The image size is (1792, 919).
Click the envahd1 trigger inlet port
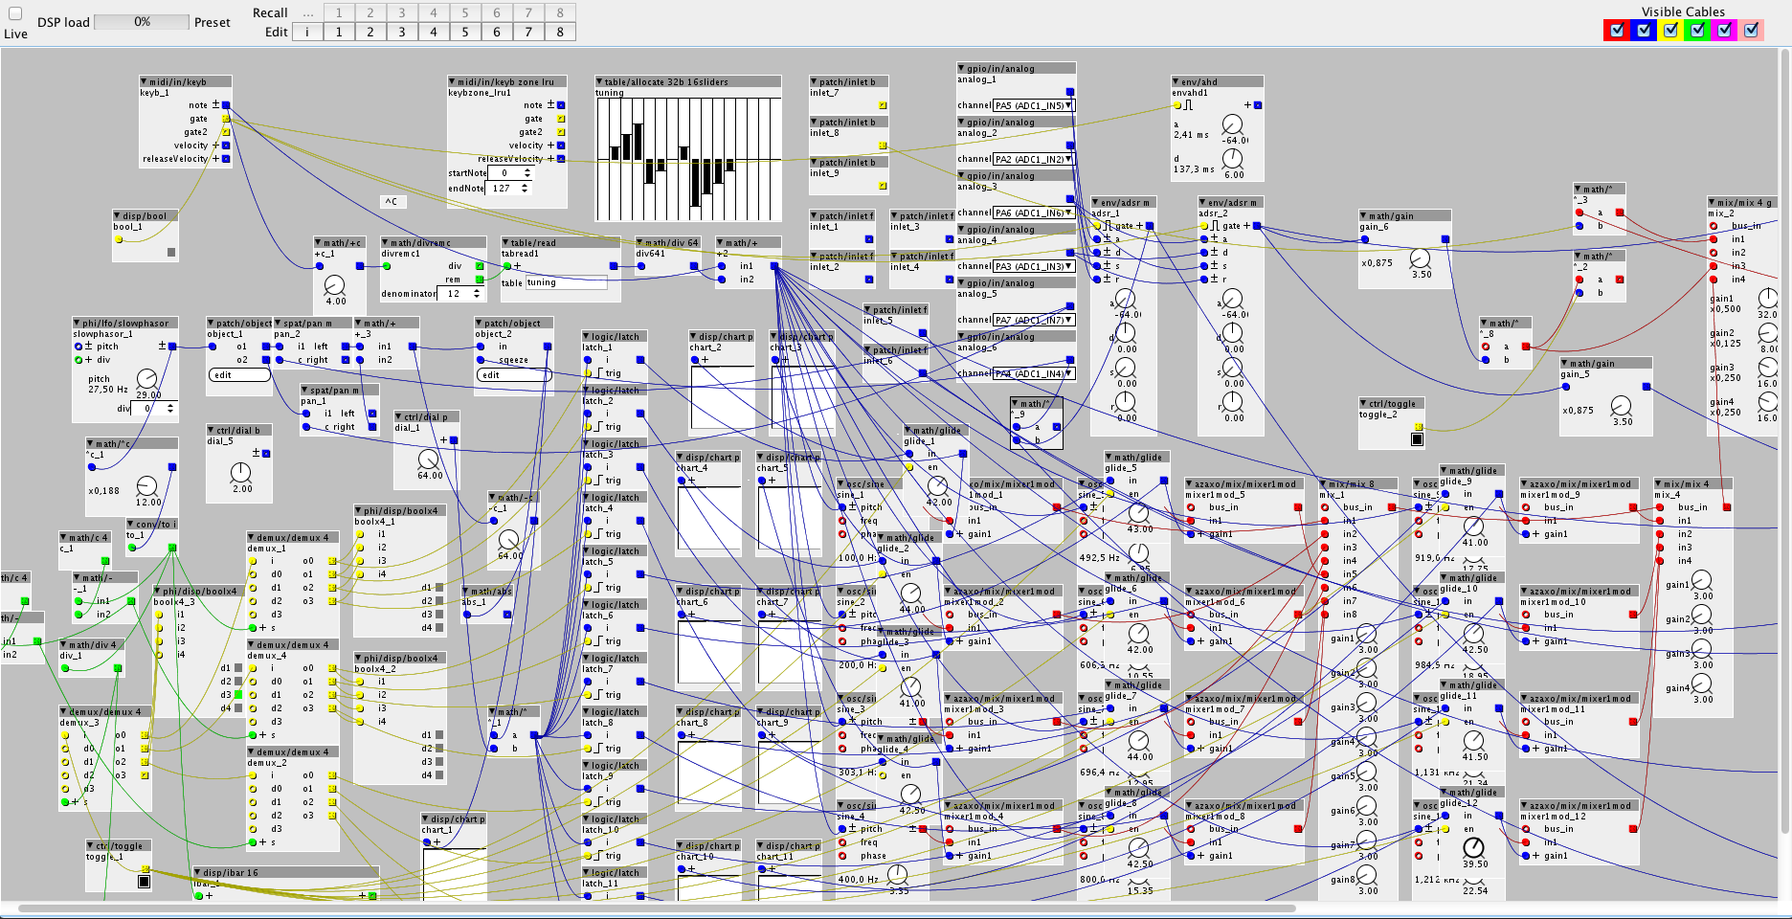point(1177,105)
